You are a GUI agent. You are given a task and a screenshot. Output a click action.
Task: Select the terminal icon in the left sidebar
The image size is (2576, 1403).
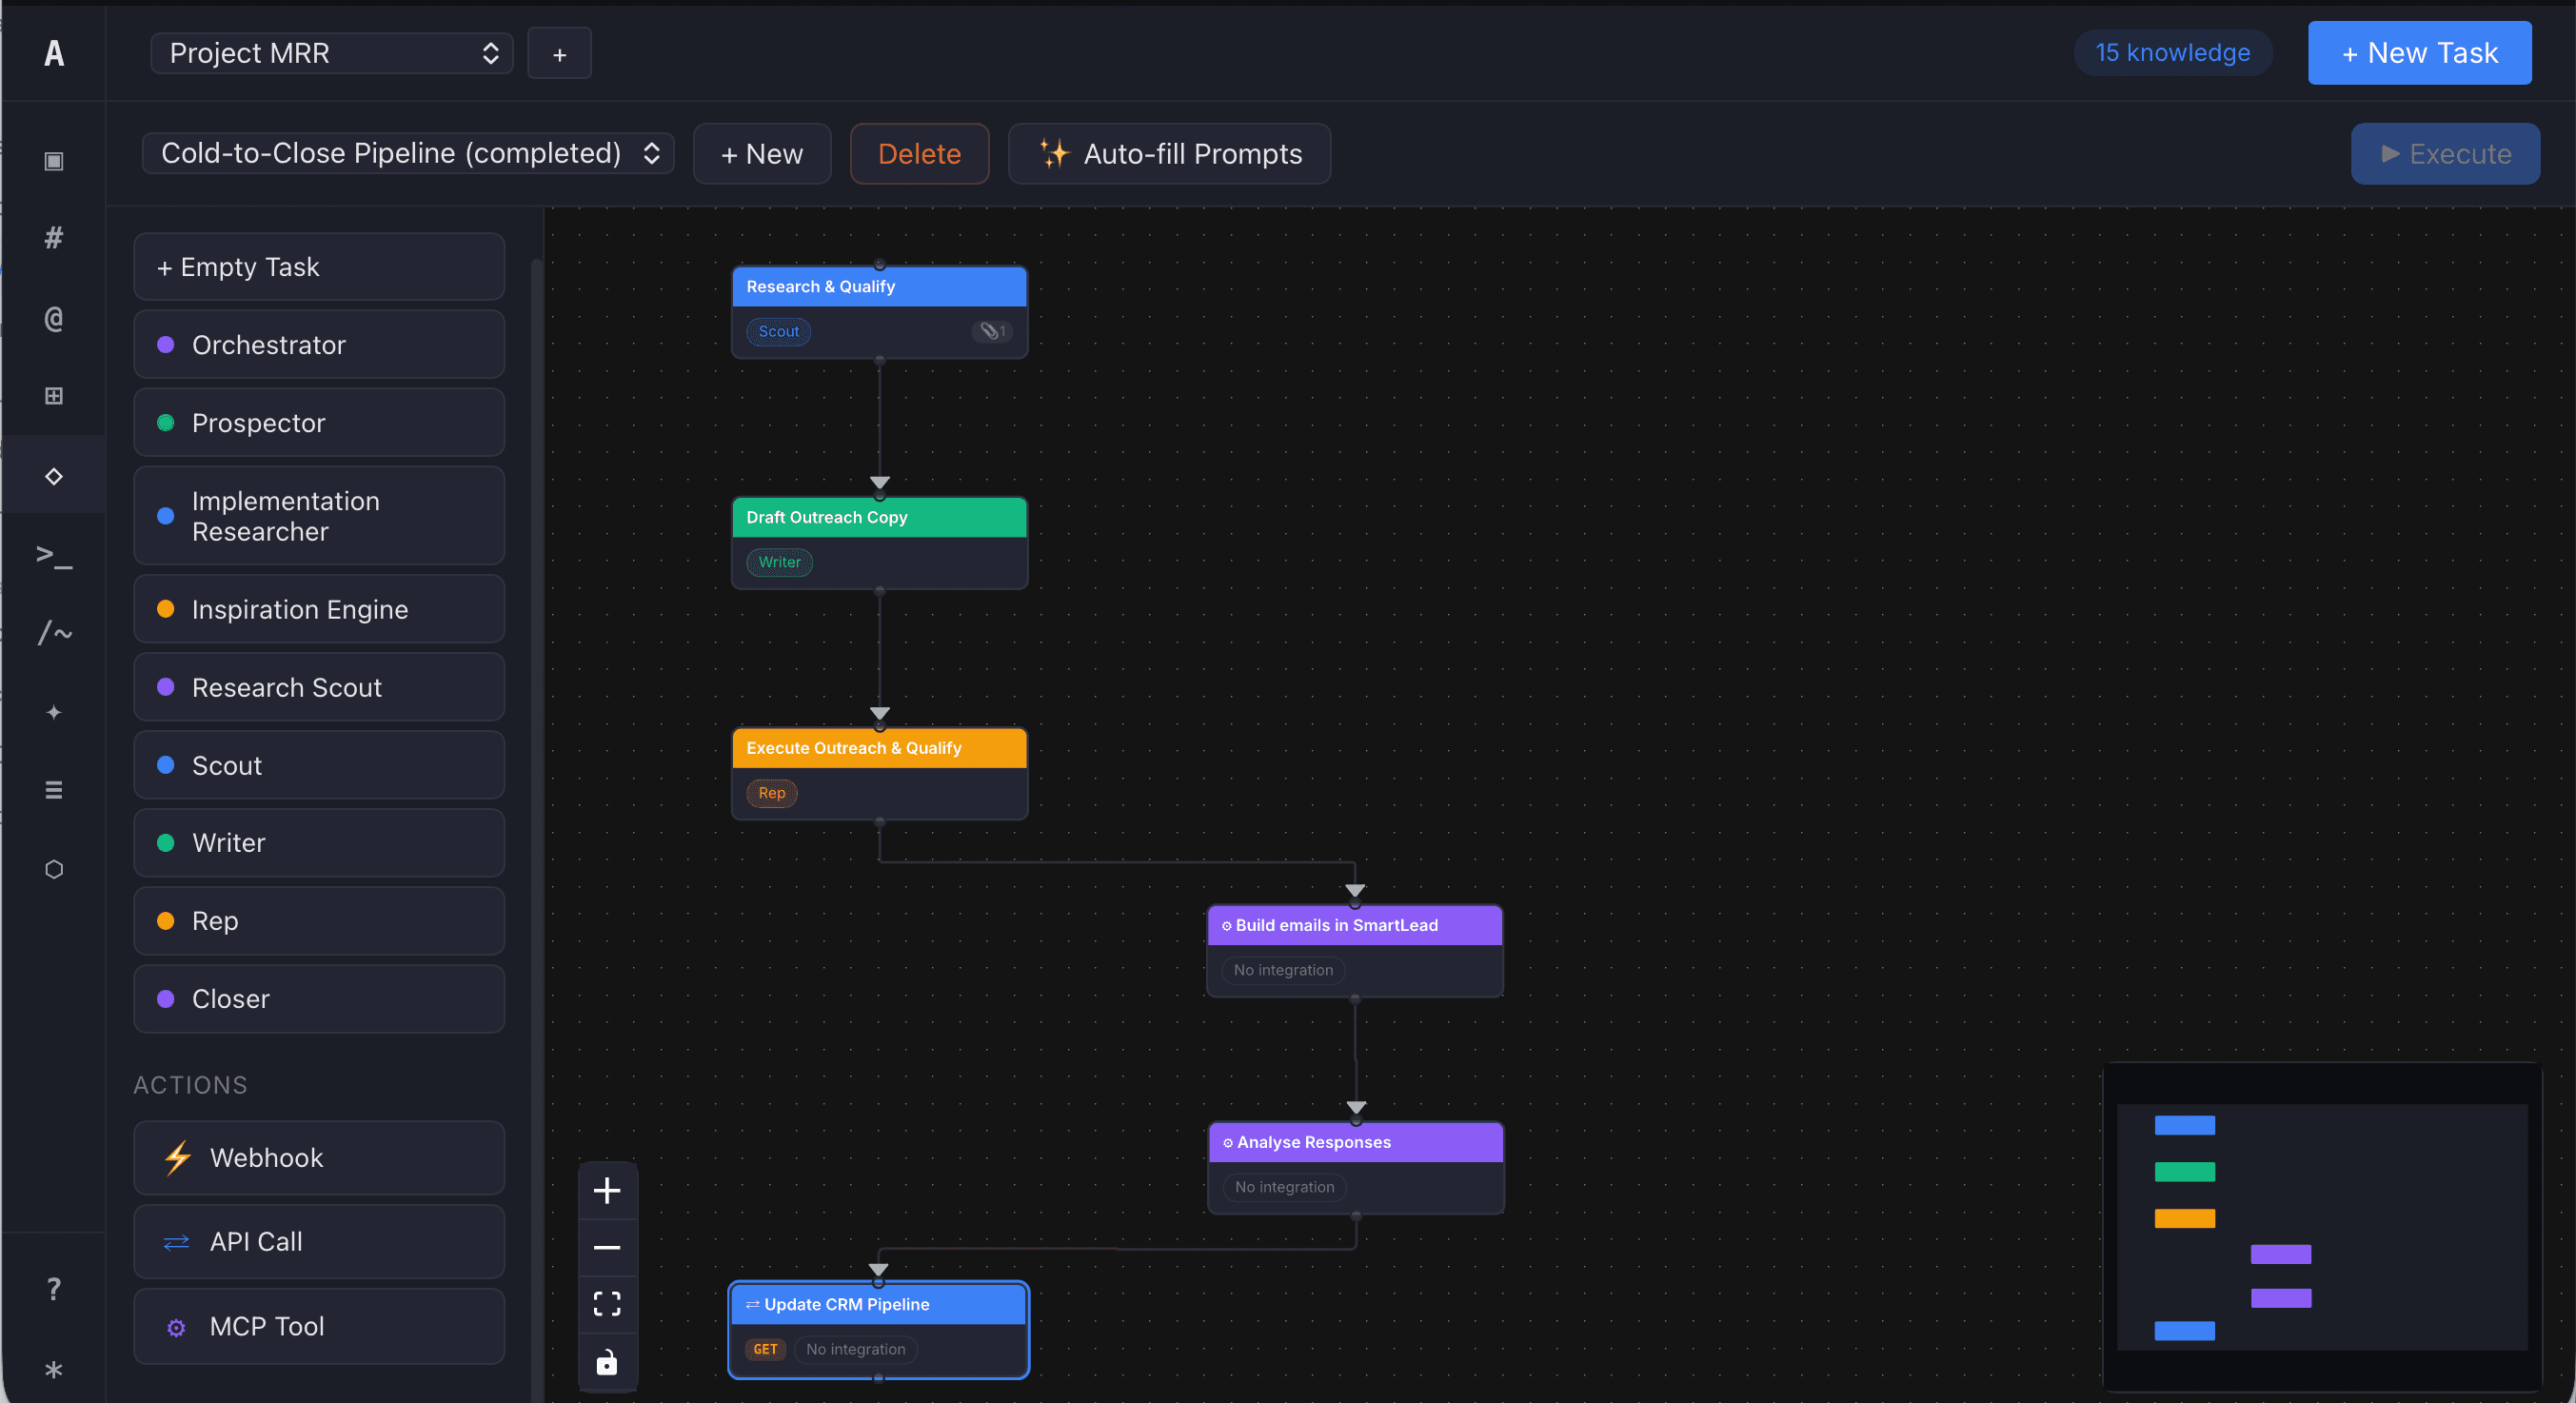click(x=53, y=558)
